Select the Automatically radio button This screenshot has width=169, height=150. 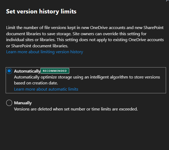tap(9, 71)
